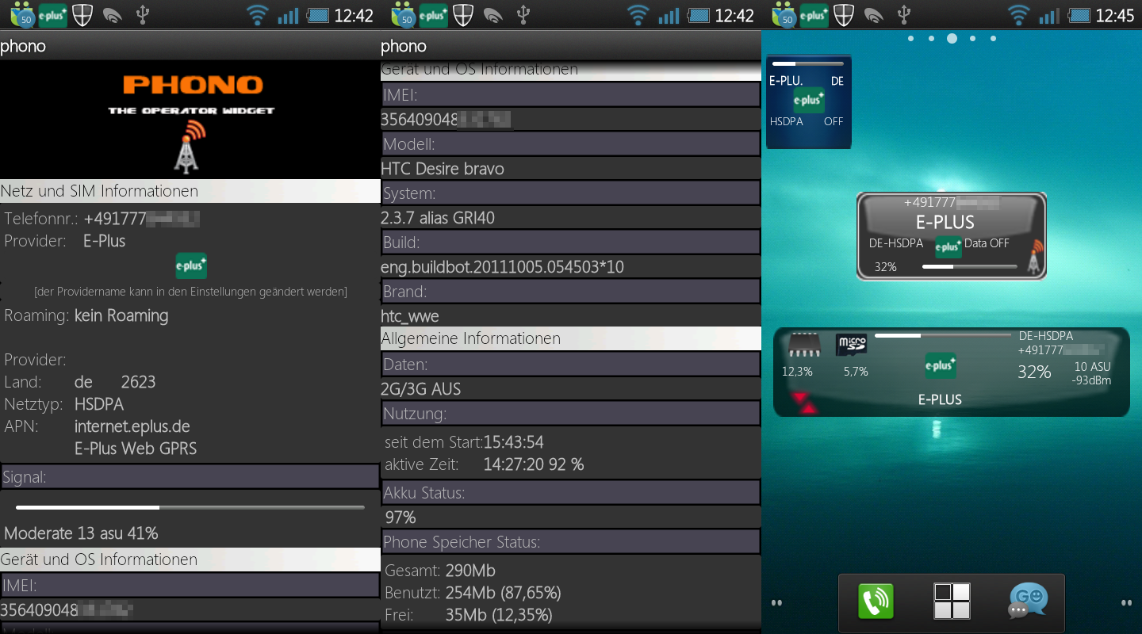Viewport: 1142px width, 634px height.
Task: Select the Akku Status row header
Action: tap(570, 493)
